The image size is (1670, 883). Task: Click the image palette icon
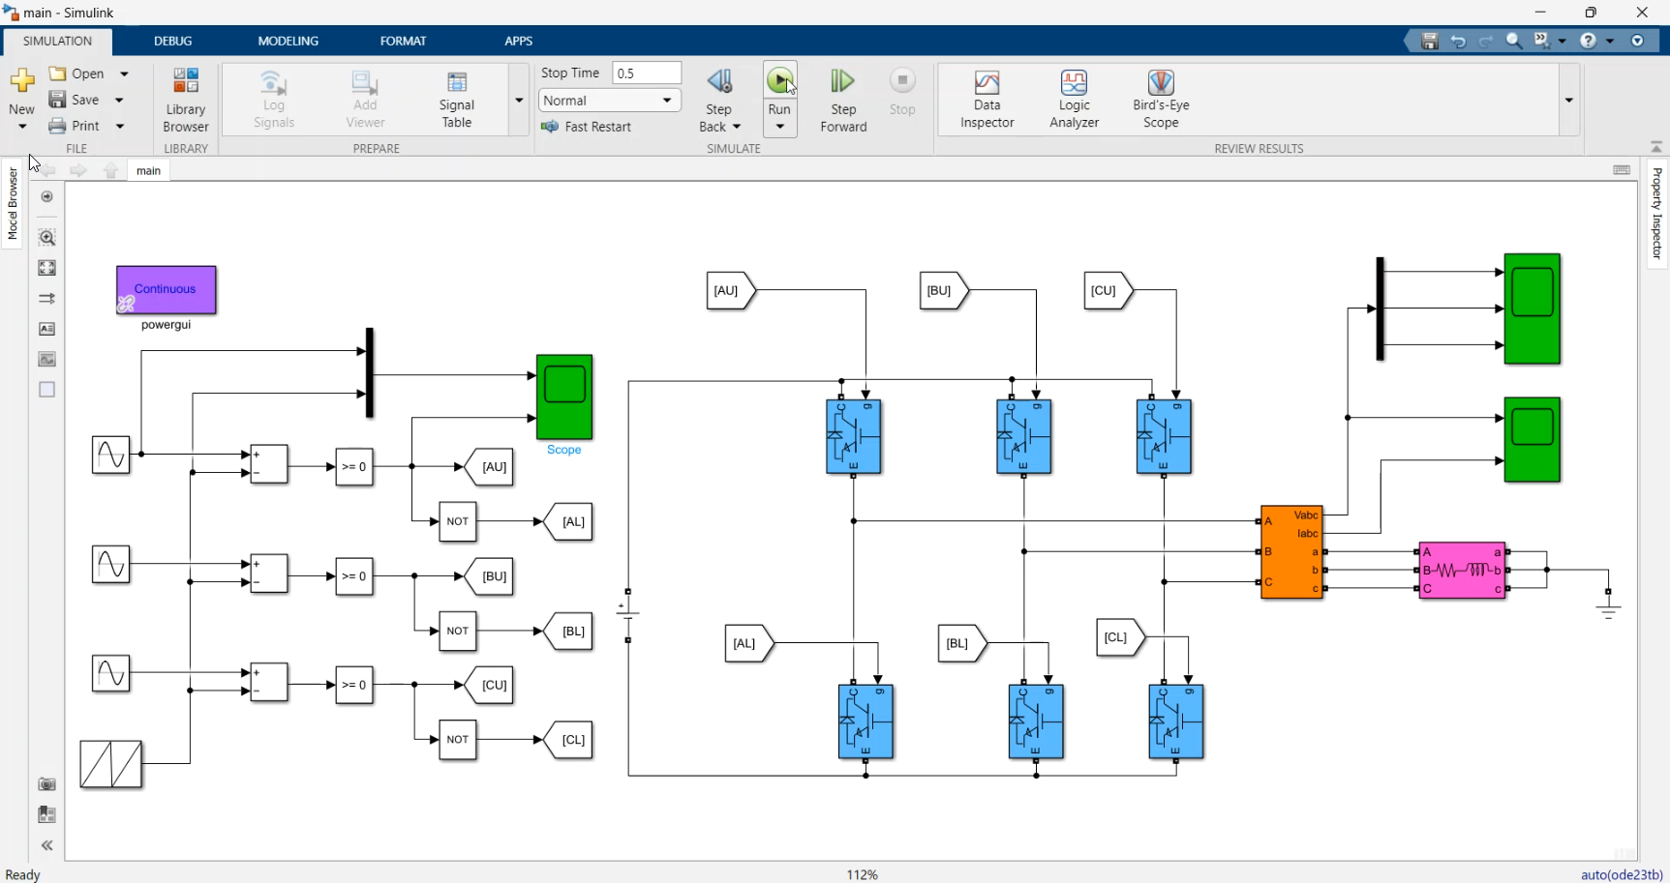point(46,360)
